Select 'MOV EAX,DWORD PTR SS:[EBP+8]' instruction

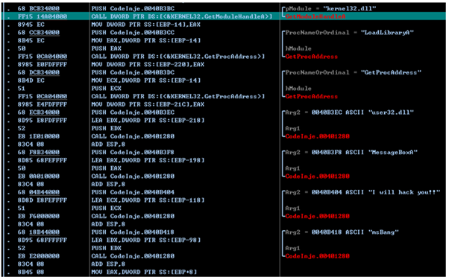pyautogui.click(x=145, y=272)
